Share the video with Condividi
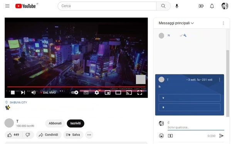The width and height of the screenshot is (235, 144). pos(49,135)
